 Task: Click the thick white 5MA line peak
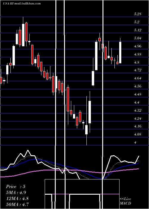coord(28,150)
